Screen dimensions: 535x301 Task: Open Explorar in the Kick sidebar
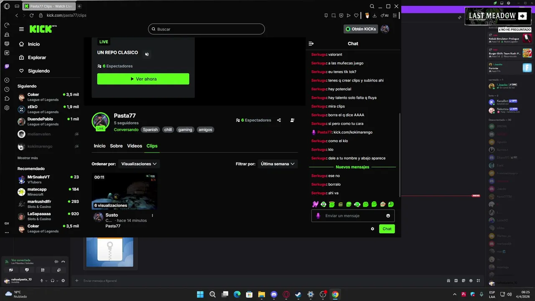point(33,58)
